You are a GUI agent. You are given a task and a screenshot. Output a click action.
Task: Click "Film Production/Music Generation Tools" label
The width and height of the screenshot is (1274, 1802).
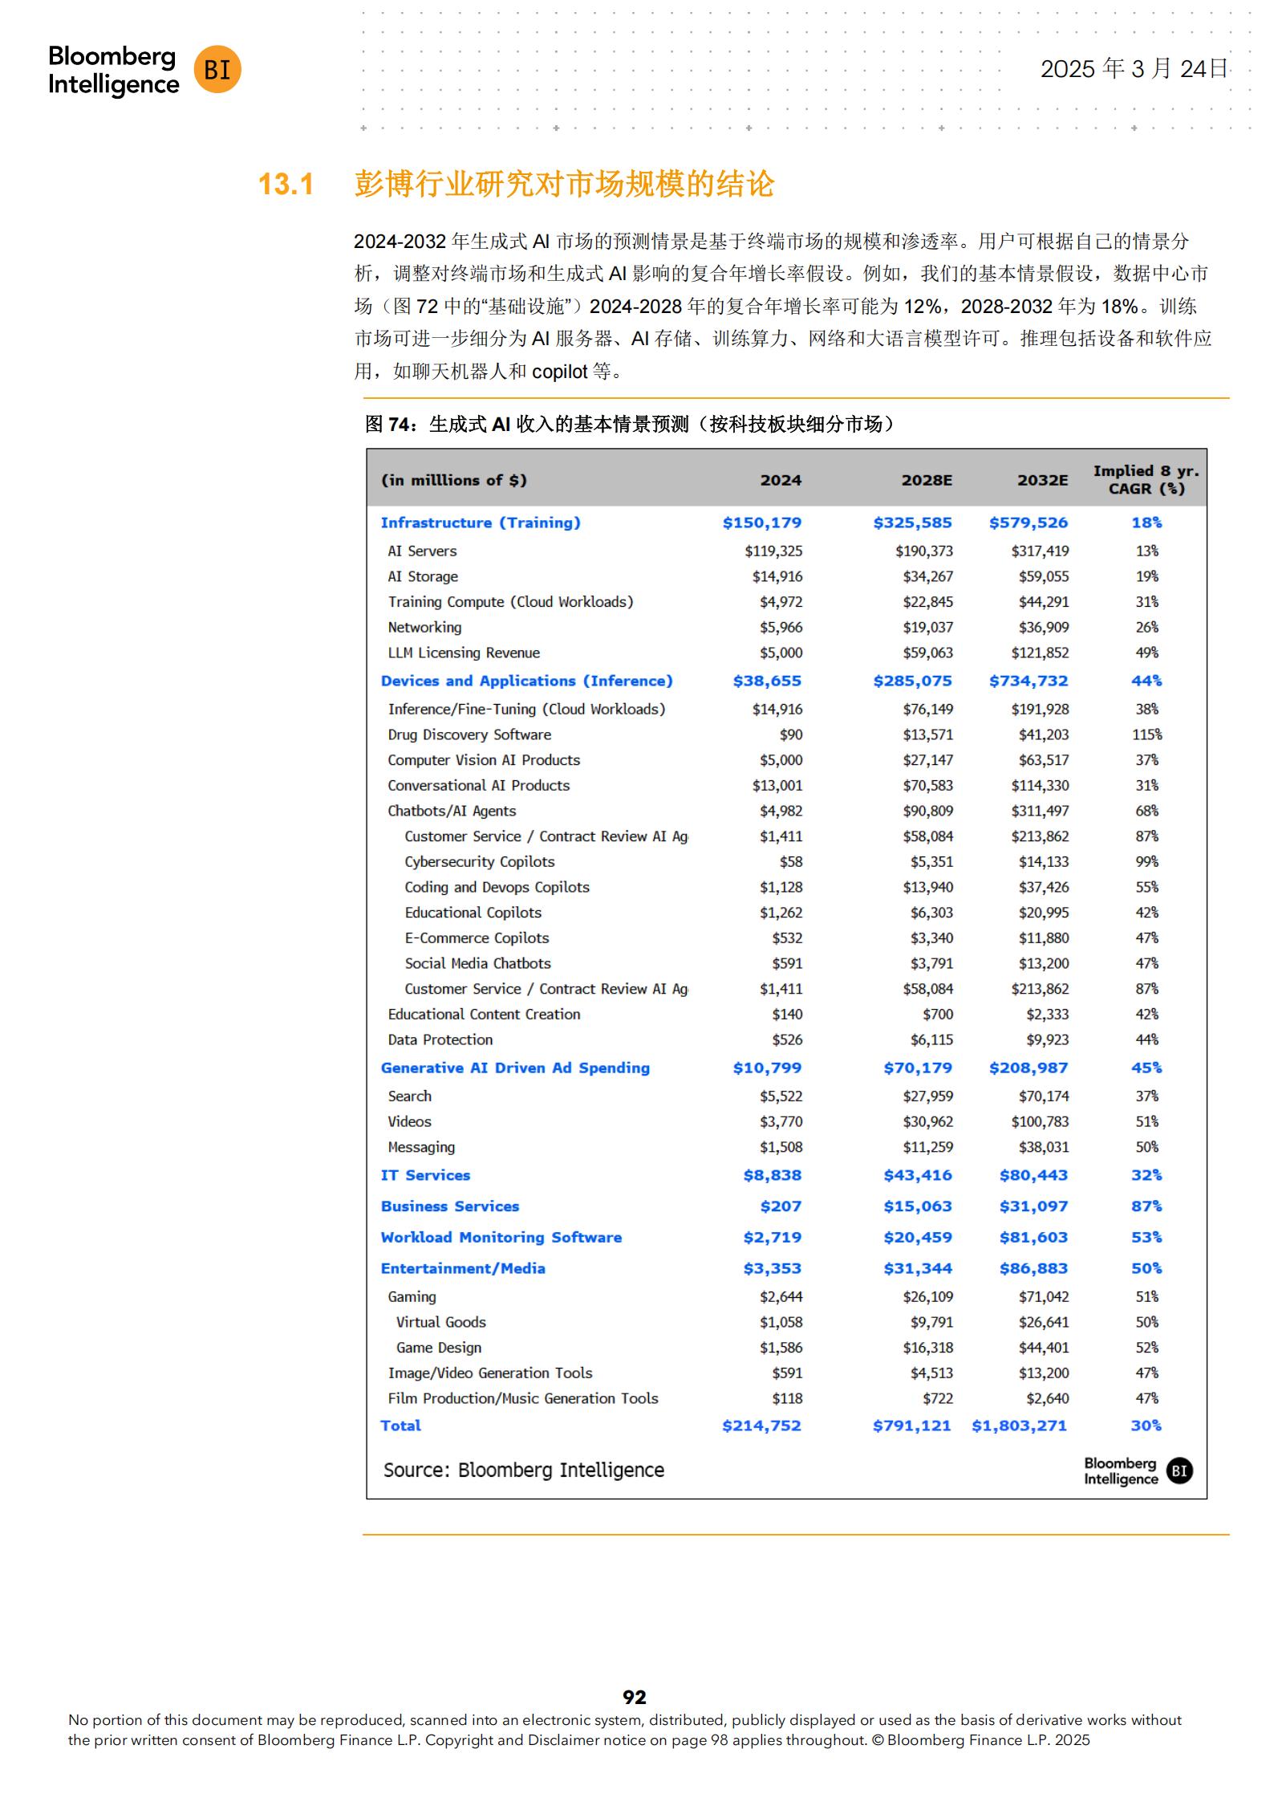tap(523, 1398)
